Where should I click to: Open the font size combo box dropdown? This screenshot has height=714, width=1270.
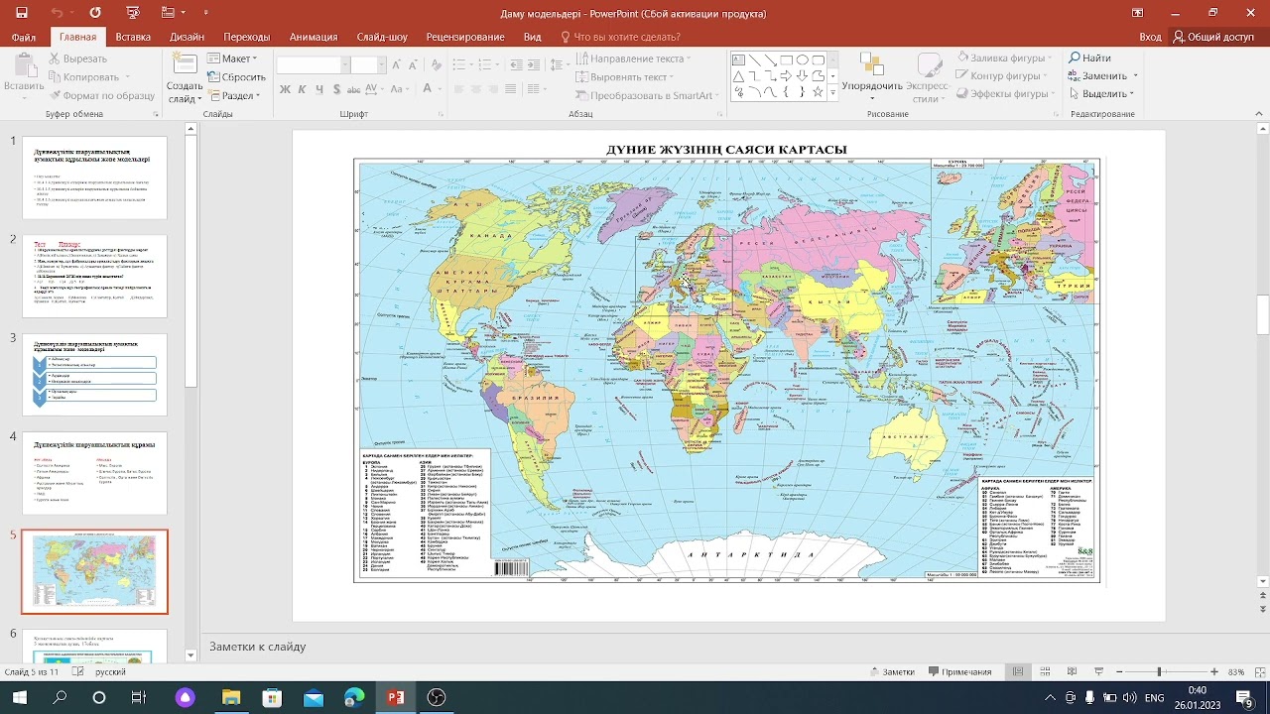click(x=382, y=64)
